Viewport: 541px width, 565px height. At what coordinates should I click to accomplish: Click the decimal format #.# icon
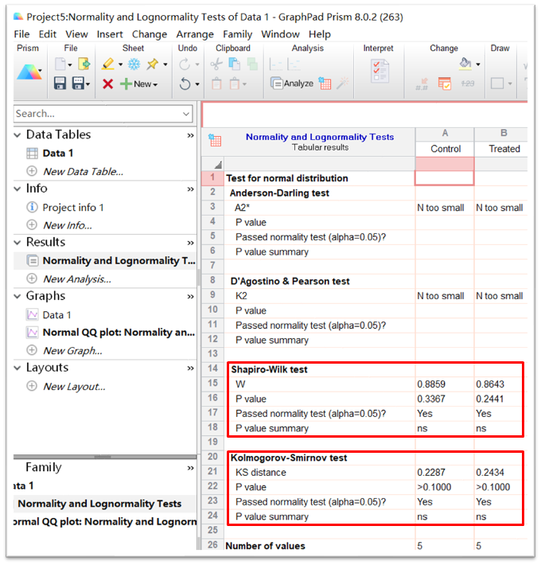click(x=422, y=84)
